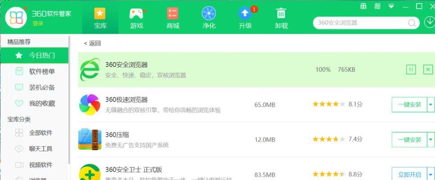The width and height of the screenshot is (435, 180).
Task: Click 一键安装 for 360极速浏览器
Action: 409,104
